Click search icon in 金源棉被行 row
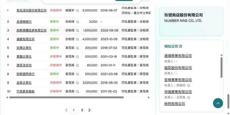This screenshot has width=230, height=115. point(77,22)
